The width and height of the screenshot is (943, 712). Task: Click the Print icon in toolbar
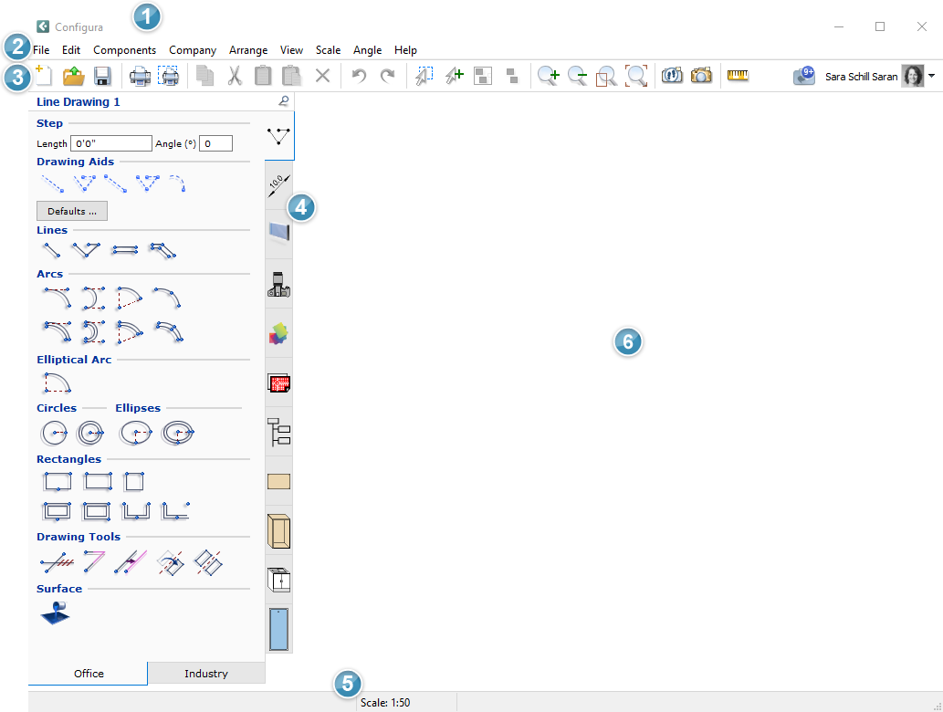click(x=140, y=77)
